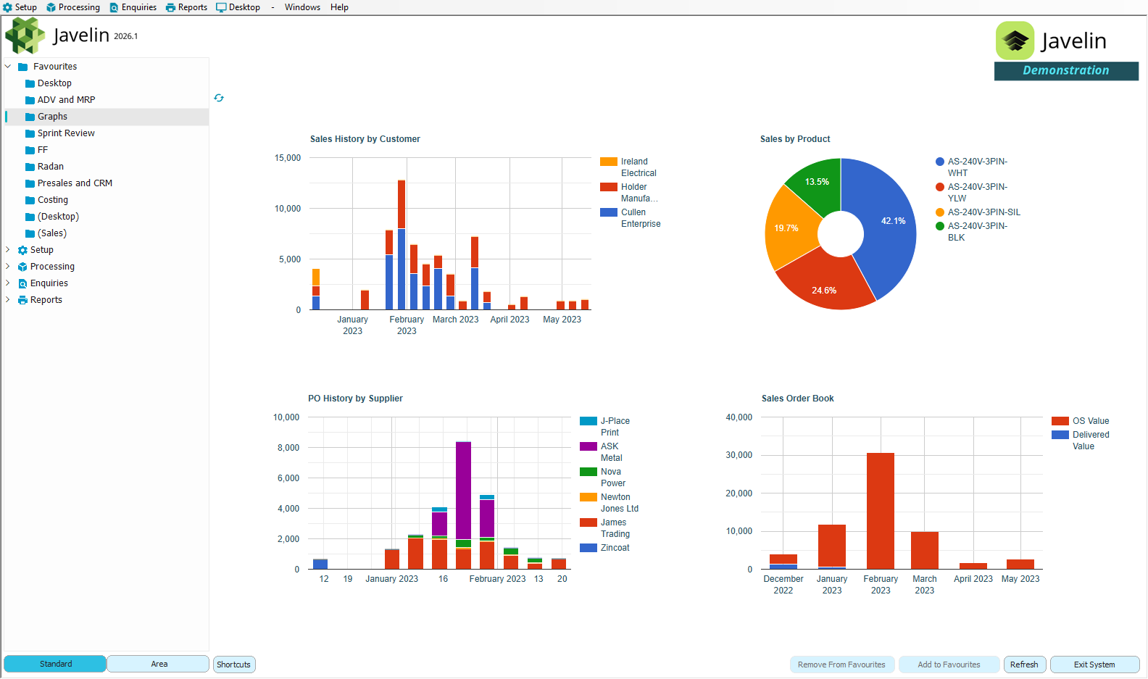
Task: Click the Graphs folder icon
Action: (x=30, y=117)
